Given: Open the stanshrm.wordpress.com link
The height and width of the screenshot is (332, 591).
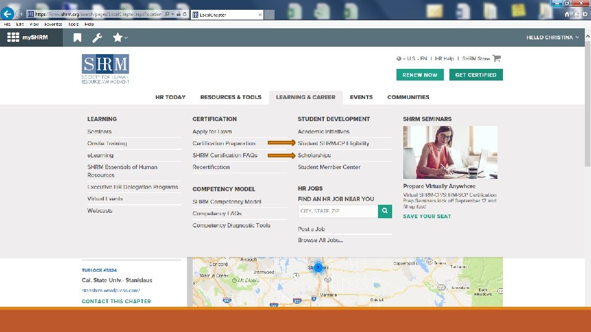Looking at the screenshot, I should coord(111,291).
